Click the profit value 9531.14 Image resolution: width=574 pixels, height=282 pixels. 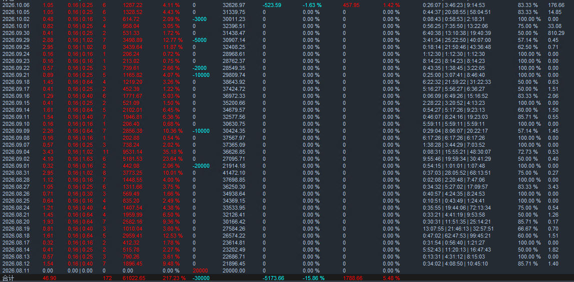click(133, 152)
